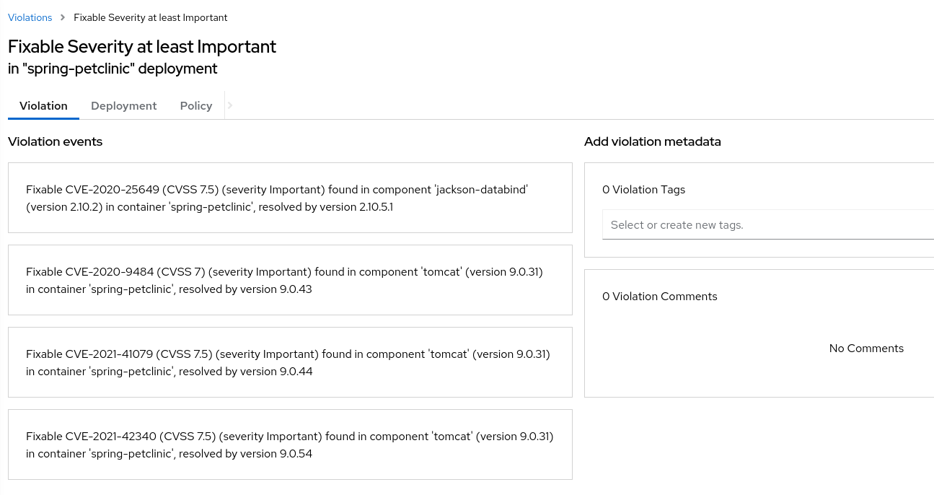Select the CVE-2021-42340 tomcat violation event
Screen dimensions: 934x495
click(290, 444)
